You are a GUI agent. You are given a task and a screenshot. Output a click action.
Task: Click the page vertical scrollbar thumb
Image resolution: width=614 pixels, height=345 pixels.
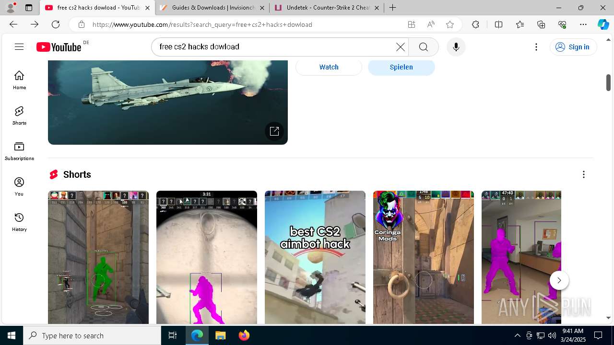(x=608, y=82)
